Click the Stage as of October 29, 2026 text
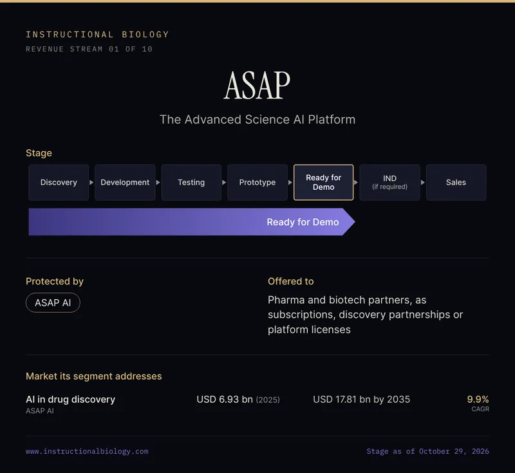Image resolution: width=515 pixels, height=473 pixels. [427, 451]
